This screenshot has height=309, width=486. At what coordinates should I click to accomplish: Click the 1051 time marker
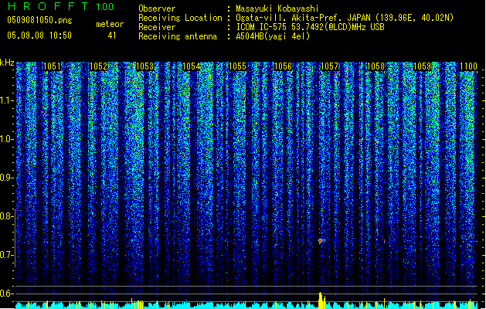pyautogui.click(x=52, y=66)
